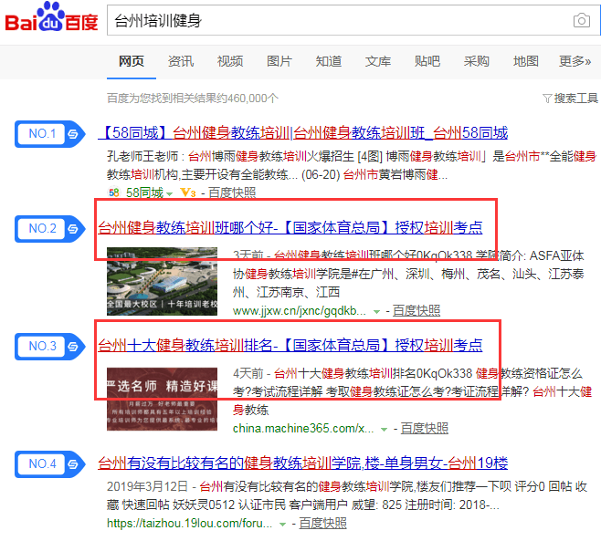Screen dimensions: 601x541
Task: Click funnel icon beside 搜索工具
Action: tap(547, 99)
